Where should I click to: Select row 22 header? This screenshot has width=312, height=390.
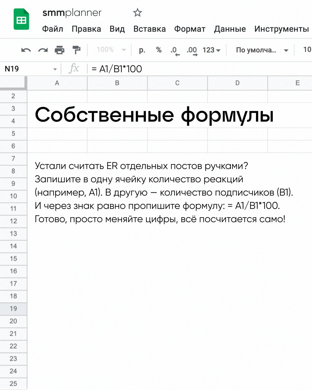(13, 346)
